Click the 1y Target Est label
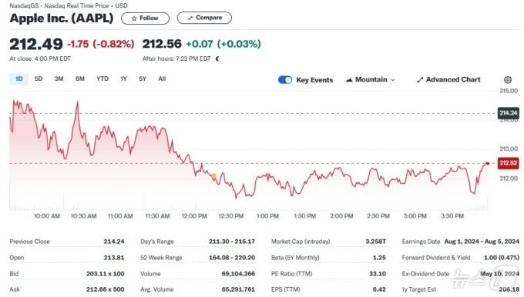 point(419,289)
